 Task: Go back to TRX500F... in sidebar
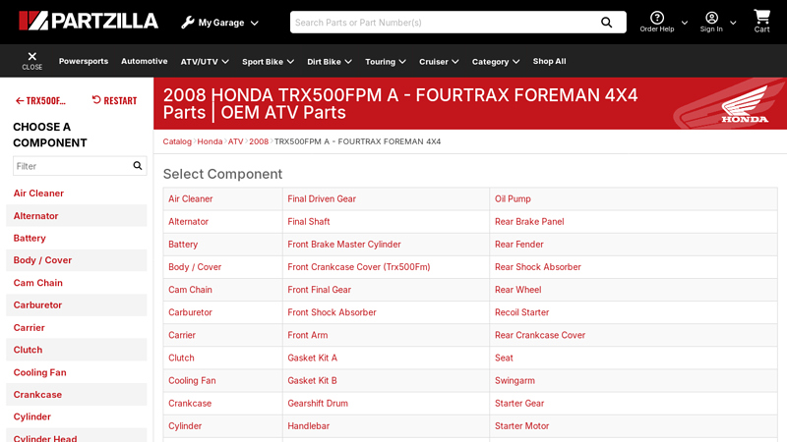[x=40, y=101]
